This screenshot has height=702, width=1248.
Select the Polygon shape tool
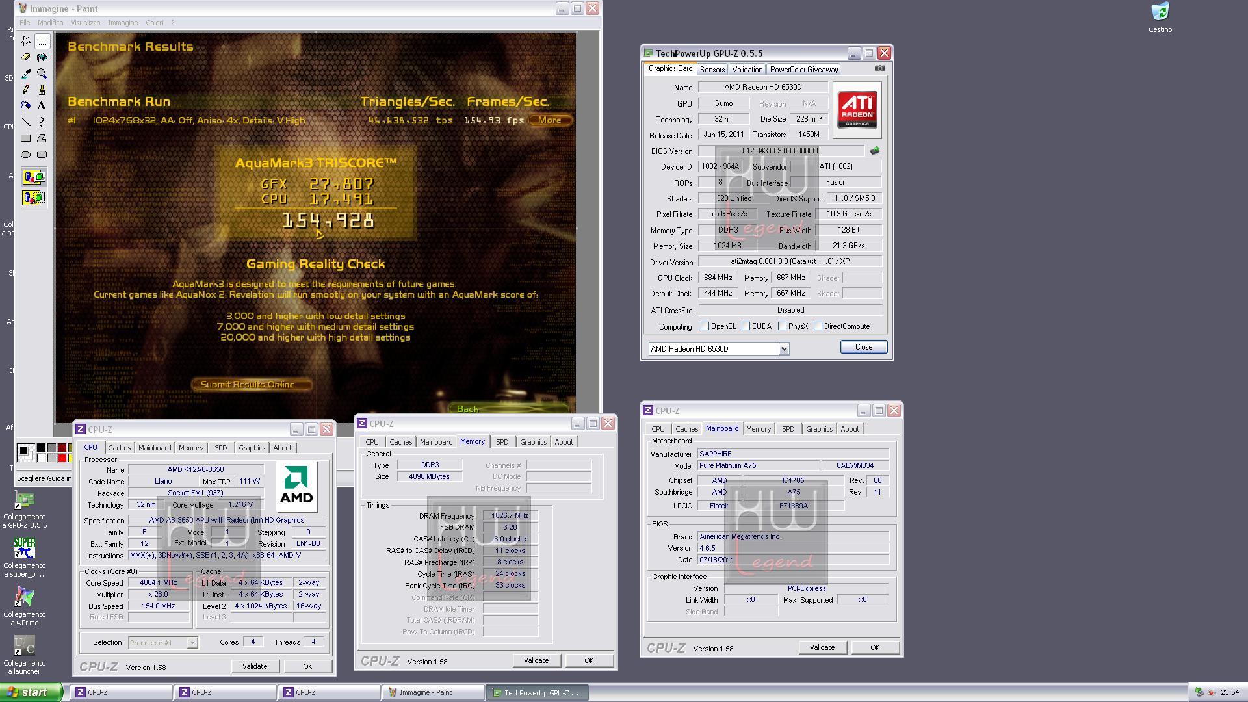42,138
